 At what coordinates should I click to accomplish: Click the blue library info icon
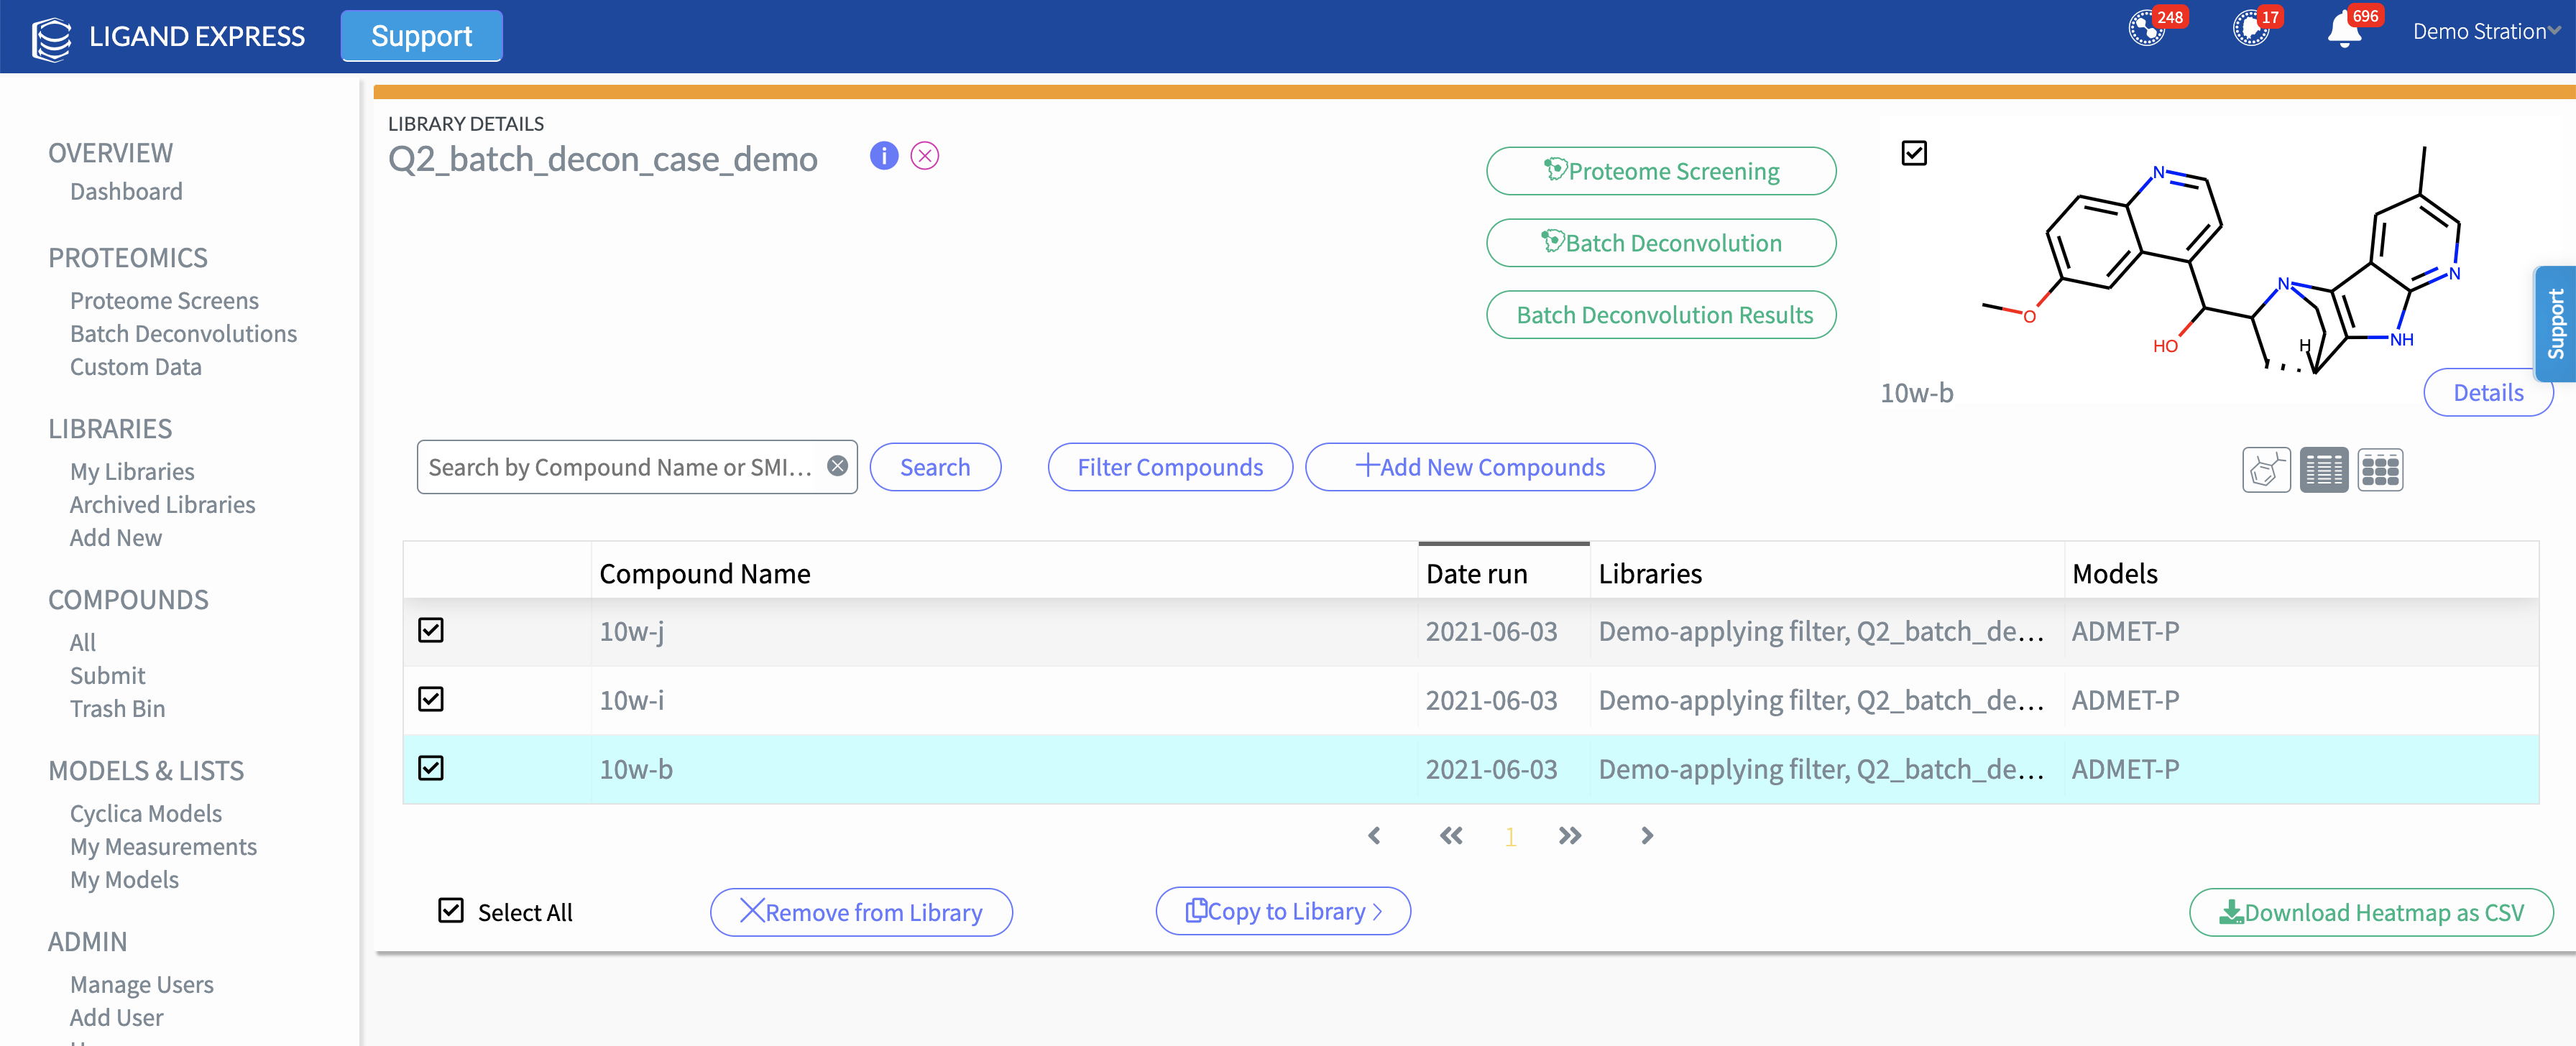click(883, 156)
